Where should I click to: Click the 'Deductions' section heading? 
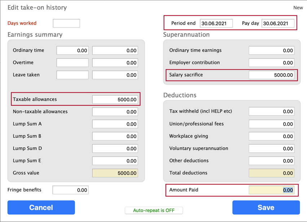[180, 95]
